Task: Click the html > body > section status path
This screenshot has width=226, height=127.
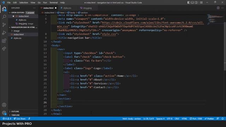Action: 132,119
